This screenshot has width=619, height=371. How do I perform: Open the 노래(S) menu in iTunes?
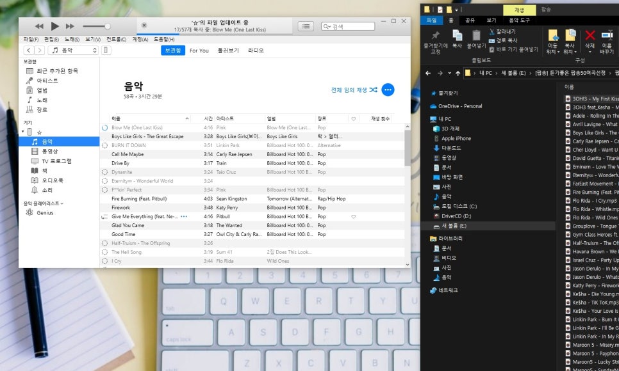[x=72, y=40]
